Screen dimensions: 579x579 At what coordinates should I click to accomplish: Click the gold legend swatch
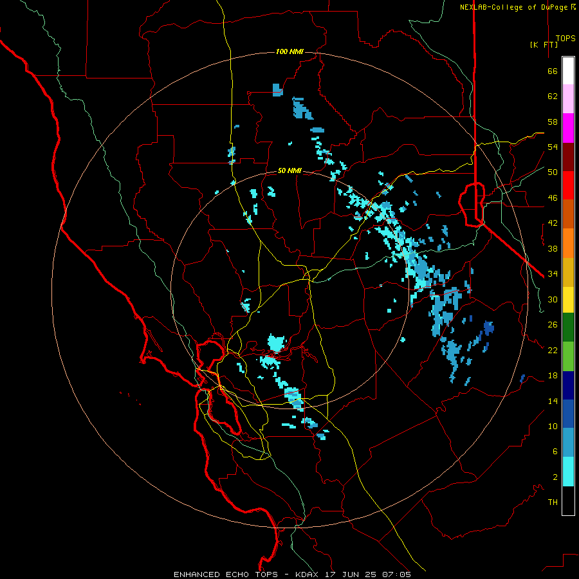click(568, 272)
